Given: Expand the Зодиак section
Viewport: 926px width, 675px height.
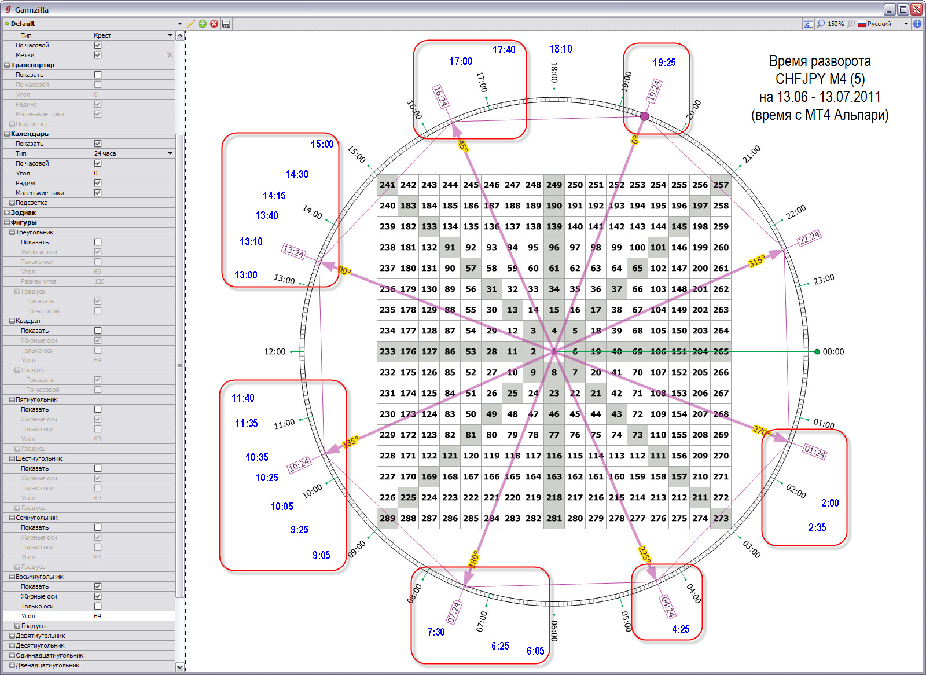Looking at the screenshot, I should (x=7, y=212).
